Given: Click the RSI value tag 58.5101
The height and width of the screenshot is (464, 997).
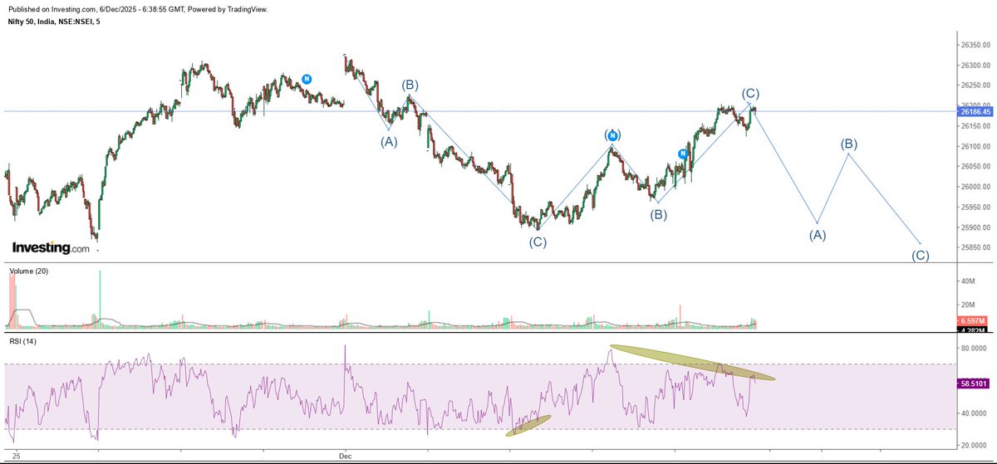Looking at the screenshot, I should pyautogui.click(x=972, y=384).
